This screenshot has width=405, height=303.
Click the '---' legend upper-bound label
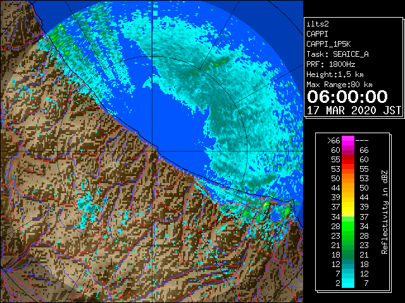(x=362, y=141)
